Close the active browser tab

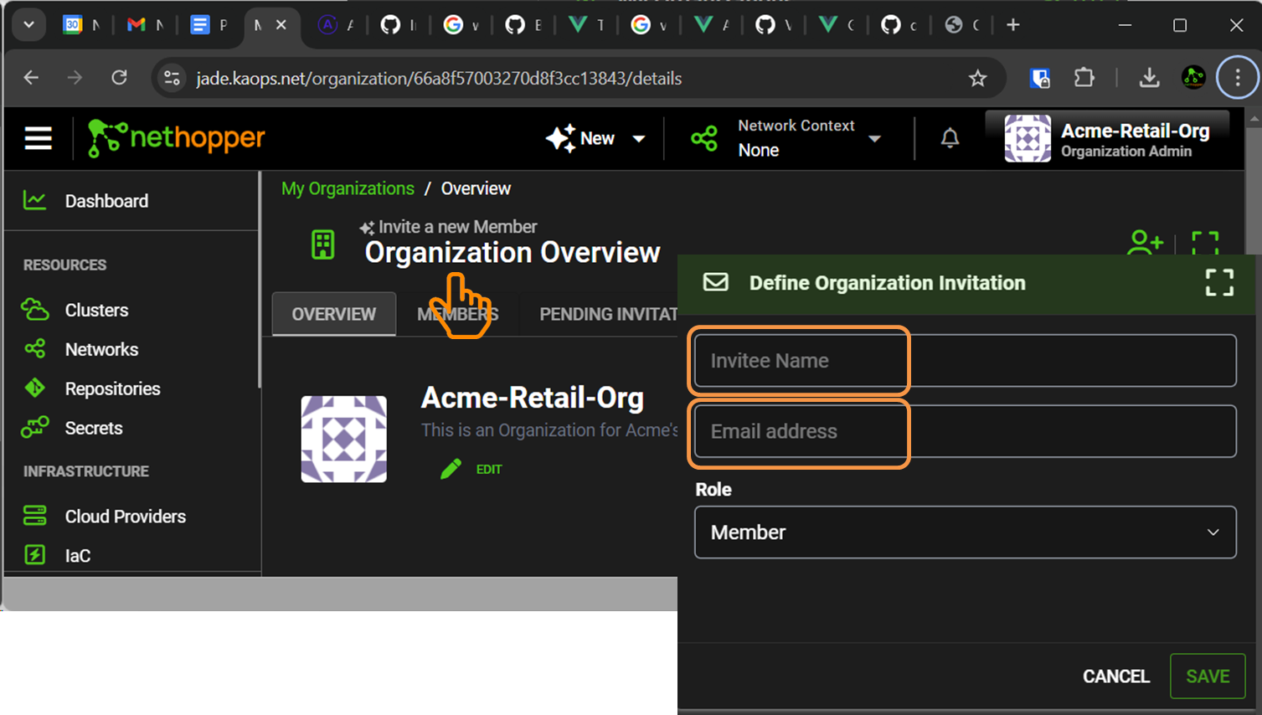point(281,25)
